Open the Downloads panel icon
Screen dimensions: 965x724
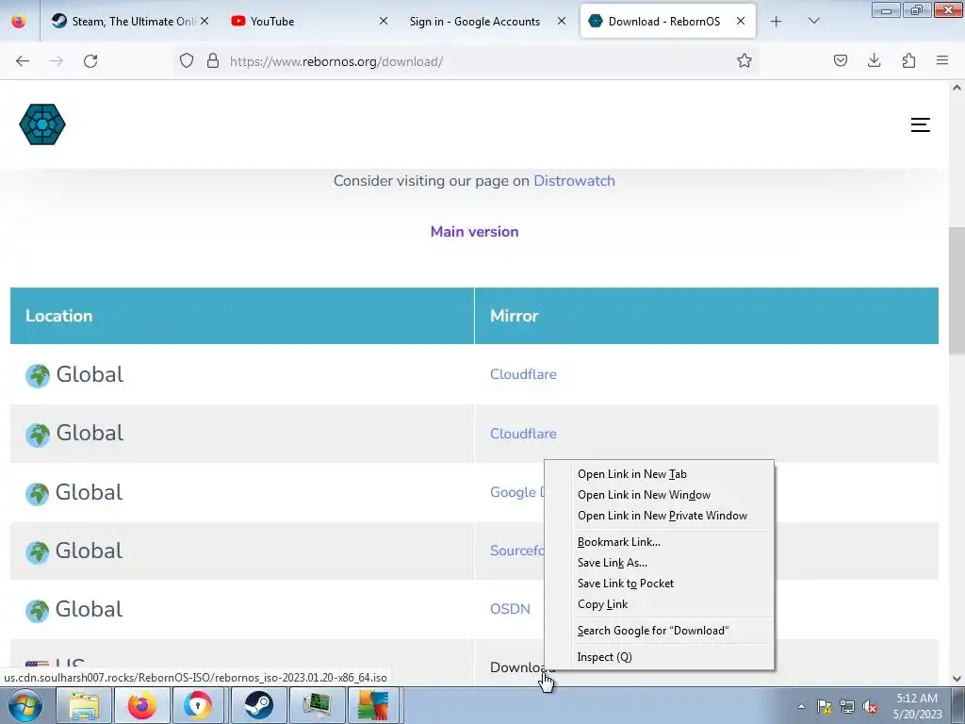coord(874,60)
